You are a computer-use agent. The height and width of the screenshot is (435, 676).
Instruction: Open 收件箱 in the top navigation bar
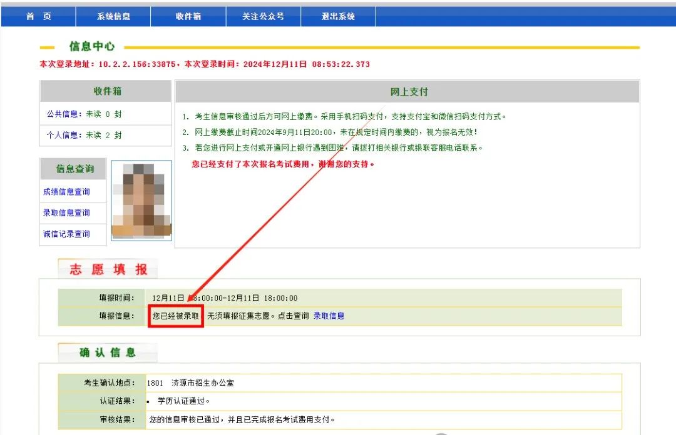pyautogui.click(x=188, y=16)
